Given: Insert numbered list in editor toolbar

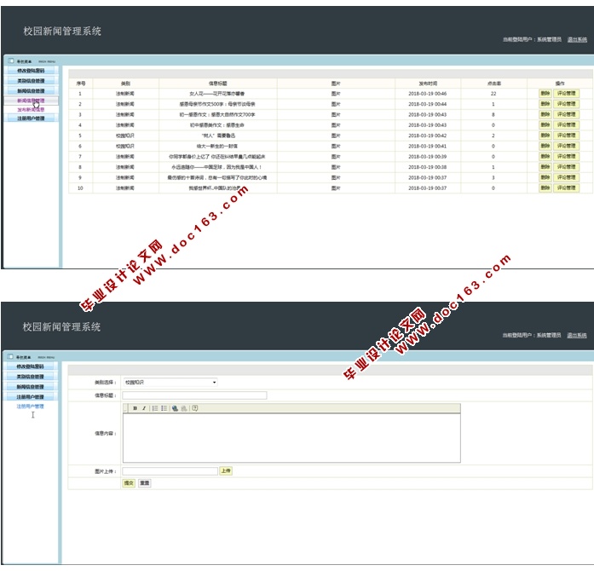Looking at the screenshot, I should click(155, 408).
